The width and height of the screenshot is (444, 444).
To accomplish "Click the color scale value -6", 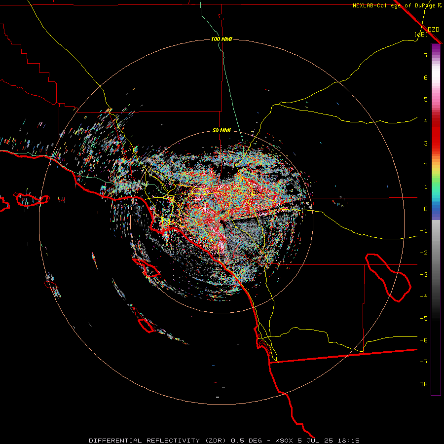I will (424, 340).
